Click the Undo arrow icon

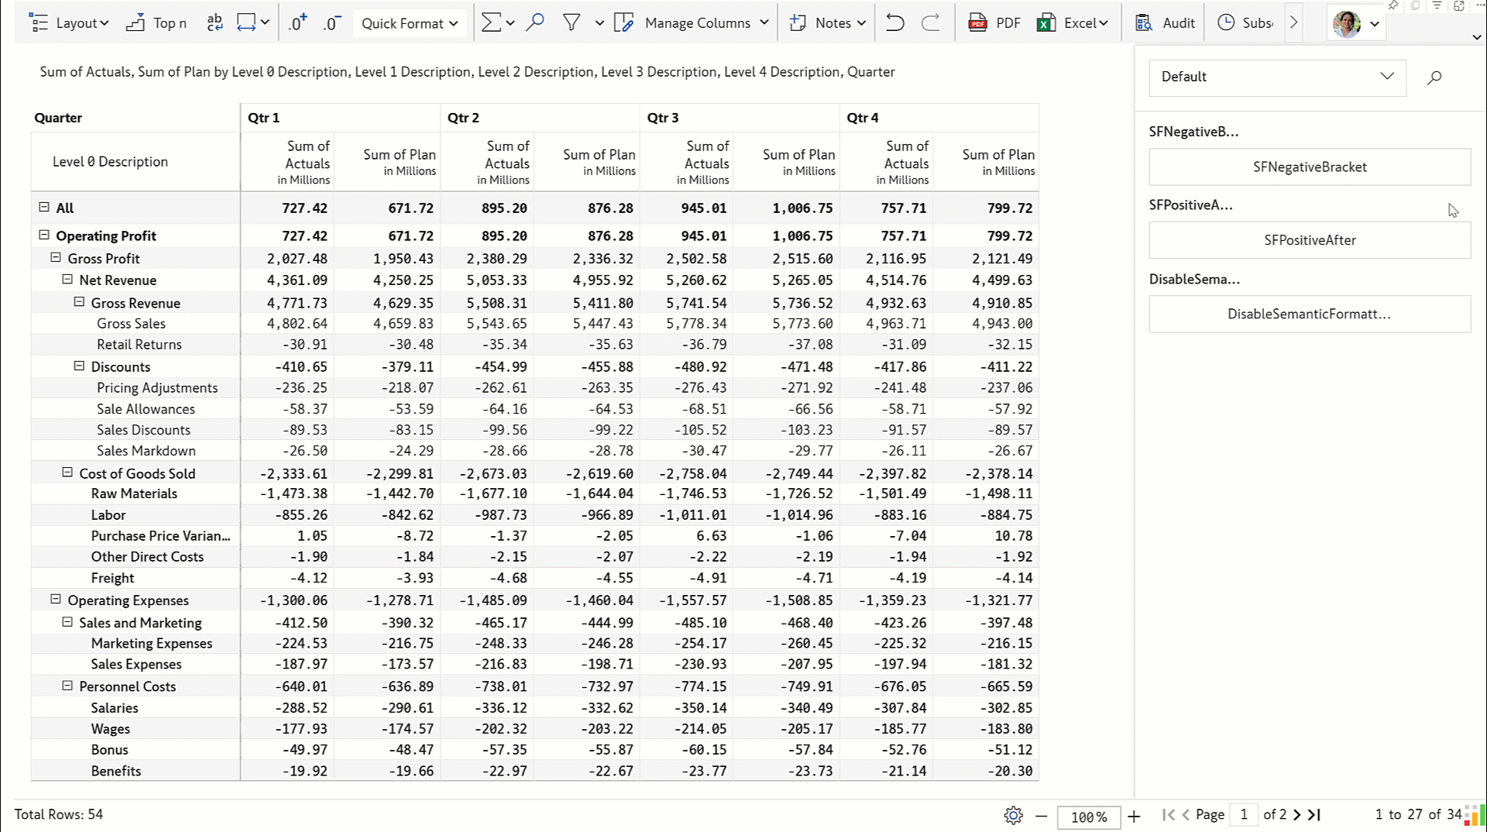point(895,23)
